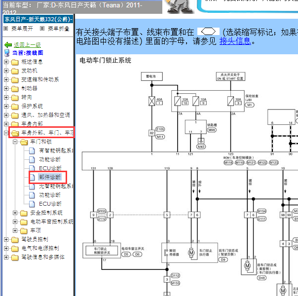Click the 电动车窗控制系统 folder icon
The image size is (298, 296).
[24, 222]
